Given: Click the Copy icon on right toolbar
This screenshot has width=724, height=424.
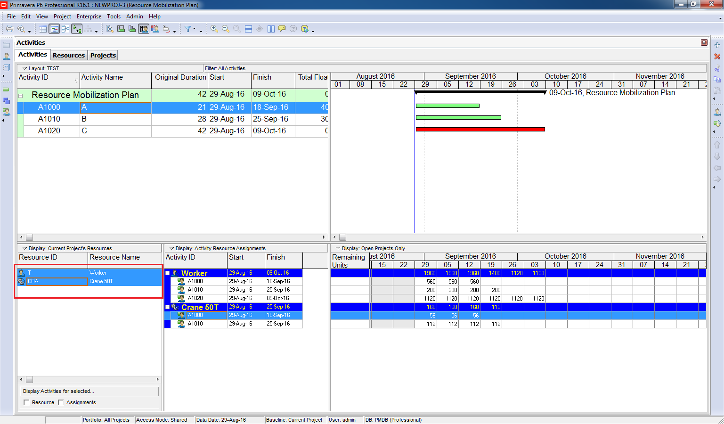Looking at the screenshot, I should tap(717, 79).
